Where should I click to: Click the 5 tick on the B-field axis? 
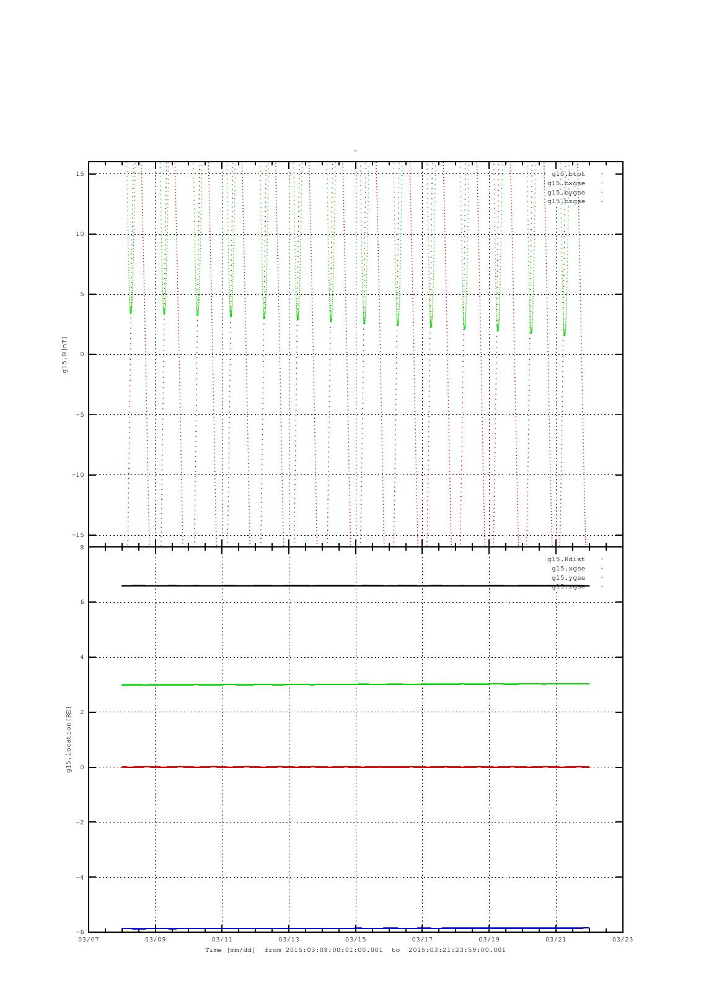coord(82,294)
